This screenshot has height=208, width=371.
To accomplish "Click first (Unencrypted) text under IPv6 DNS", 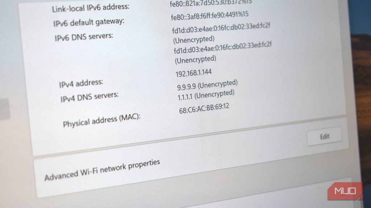I will coord(194,40).
